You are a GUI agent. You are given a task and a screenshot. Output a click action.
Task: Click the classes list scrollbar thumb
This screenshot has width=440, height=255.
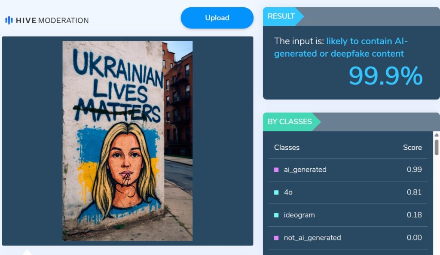coord(437,147)
